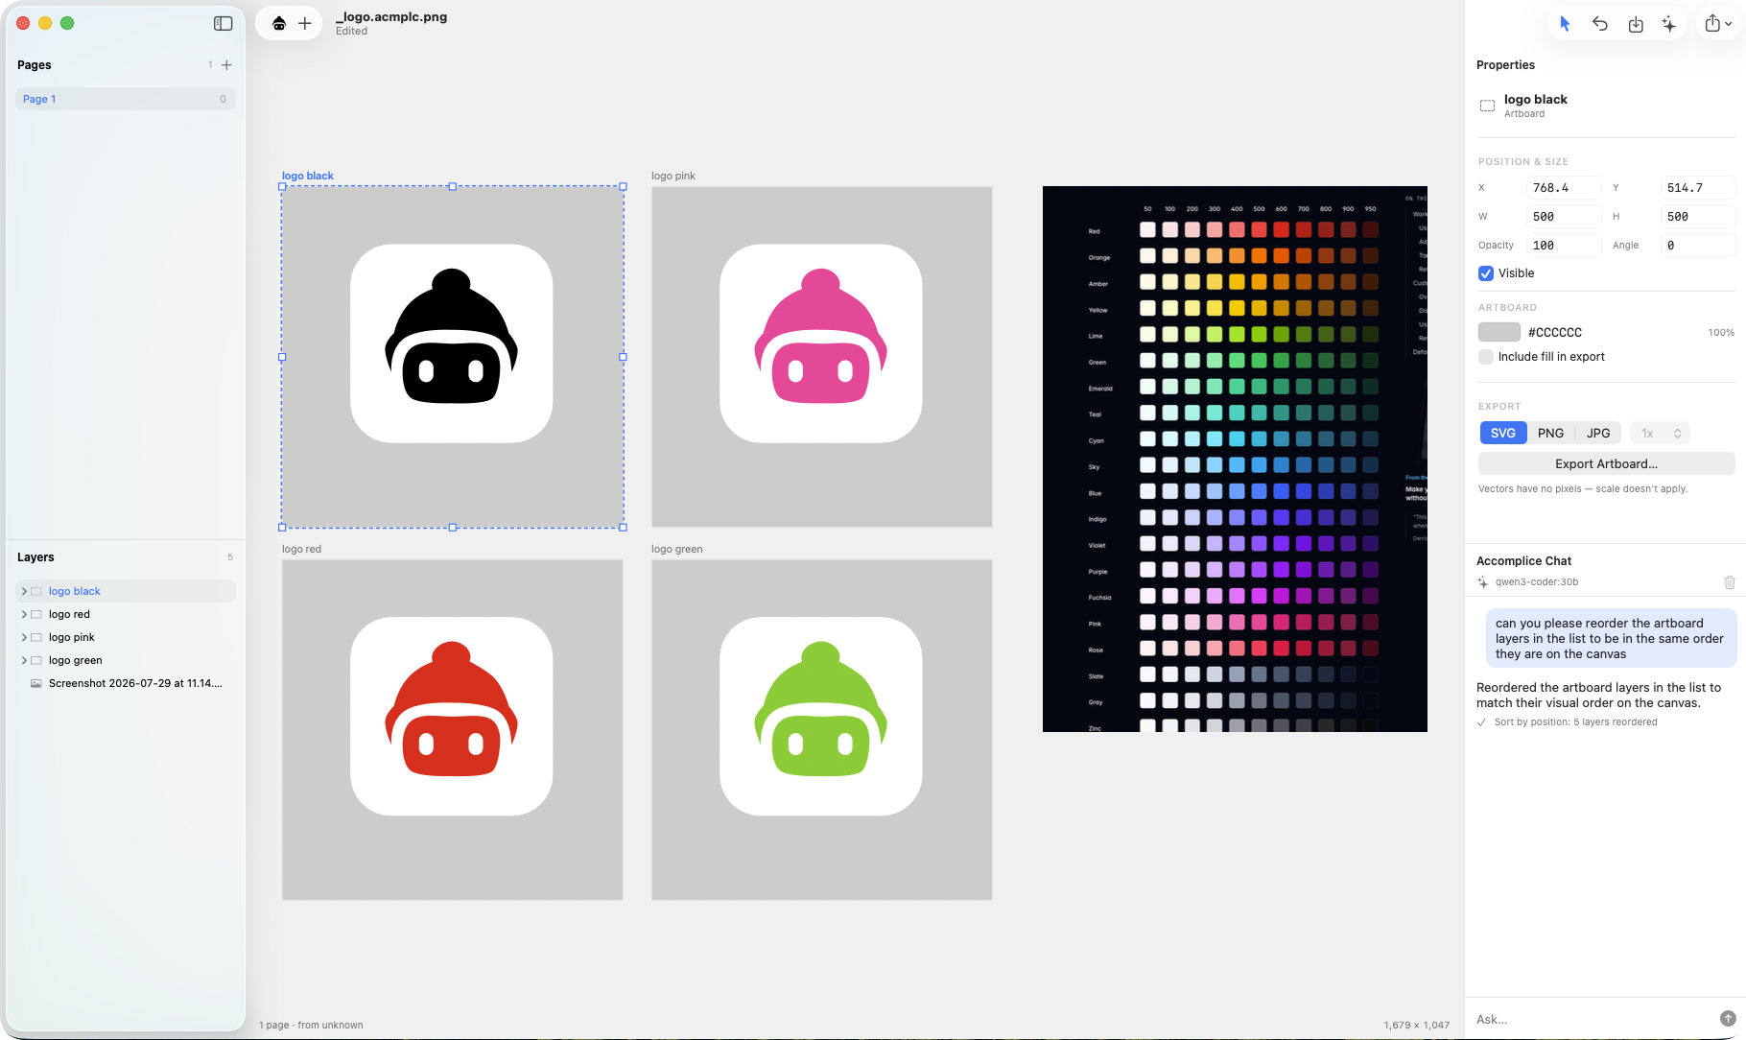Select PNG export format
This screenshot has width=1746, height=1040.
pyautogui.click(x=1550, y=434)
